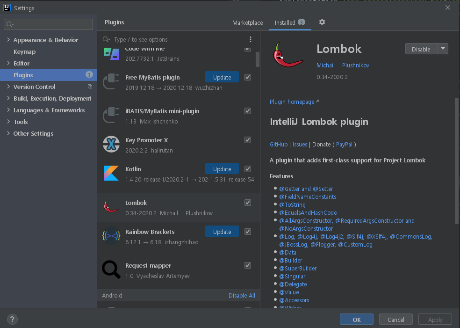This screenshot has height=328, width=460.
Task: Click the IntelliJ IDEA window logo
Action: pos(7,7)
